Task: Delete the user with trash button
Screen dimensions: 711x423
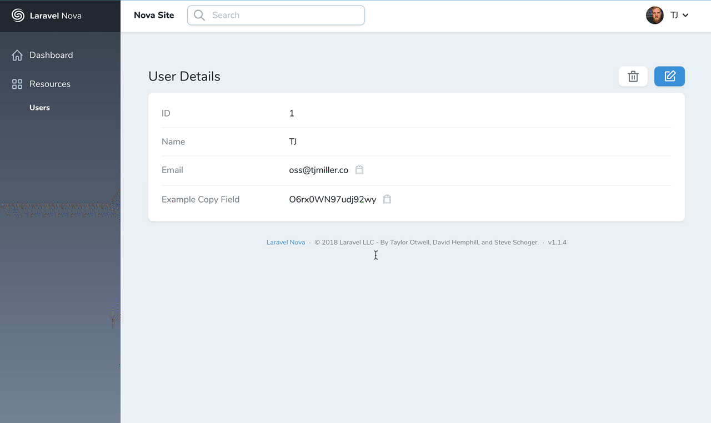Action: click(633, 77)
